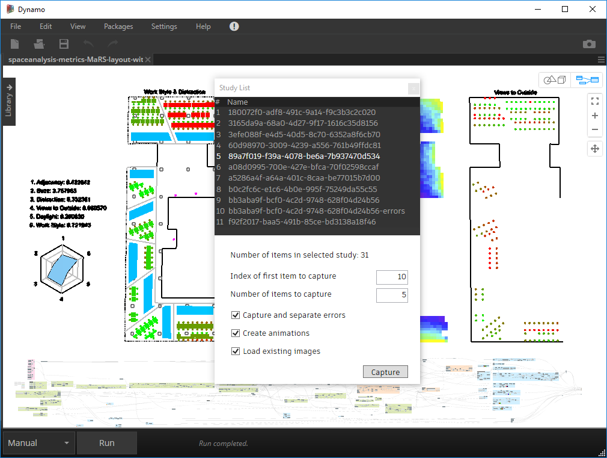Viewport: 607px width, 458px height.
Task: Click the Redo arrow icon
Action: [x=112, y=44]
